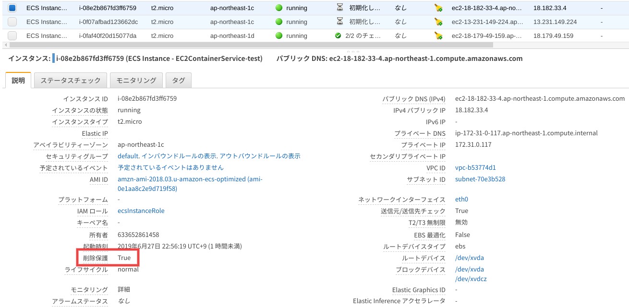Click the green checkmark status icon in the third row
629x307 pixels.
coord(338,35)
